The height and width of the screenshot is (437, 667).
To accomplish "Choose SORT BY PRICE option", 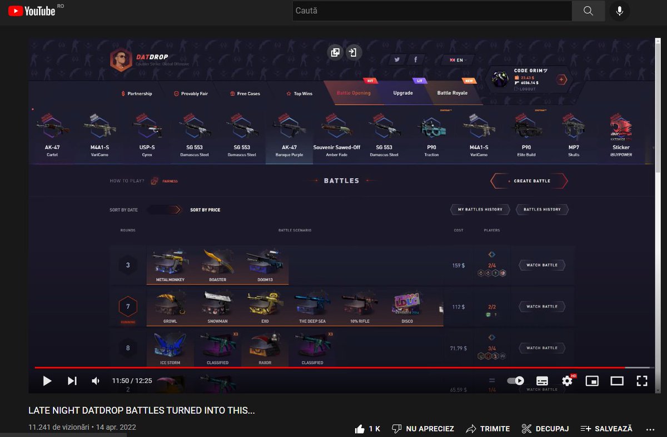I will pyautogui.click(x=205, y=210).
